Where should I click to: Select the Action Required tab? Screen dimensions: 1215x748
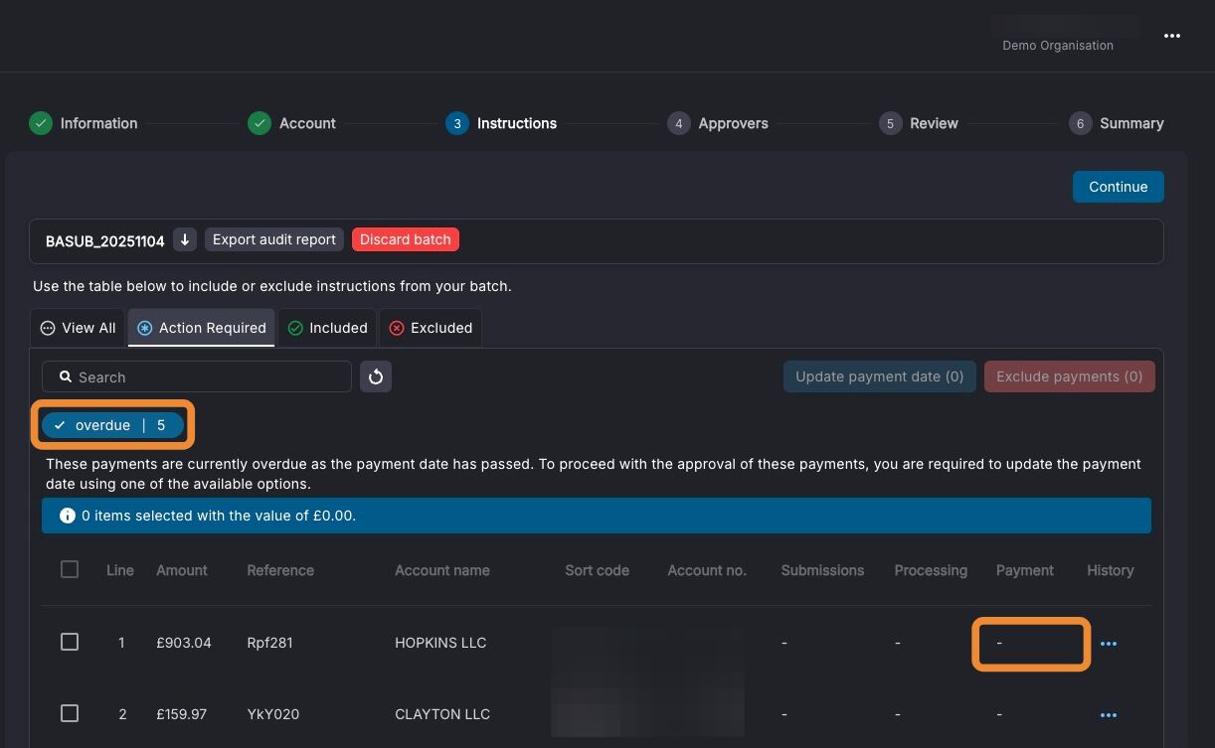click(x=202, y=328)
